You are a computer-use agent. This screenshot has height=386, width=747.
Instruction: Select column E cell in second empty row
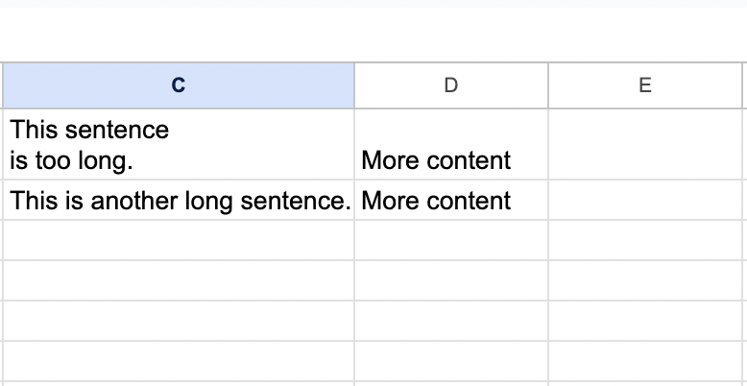pyautogui.click(x=645, y=280)
